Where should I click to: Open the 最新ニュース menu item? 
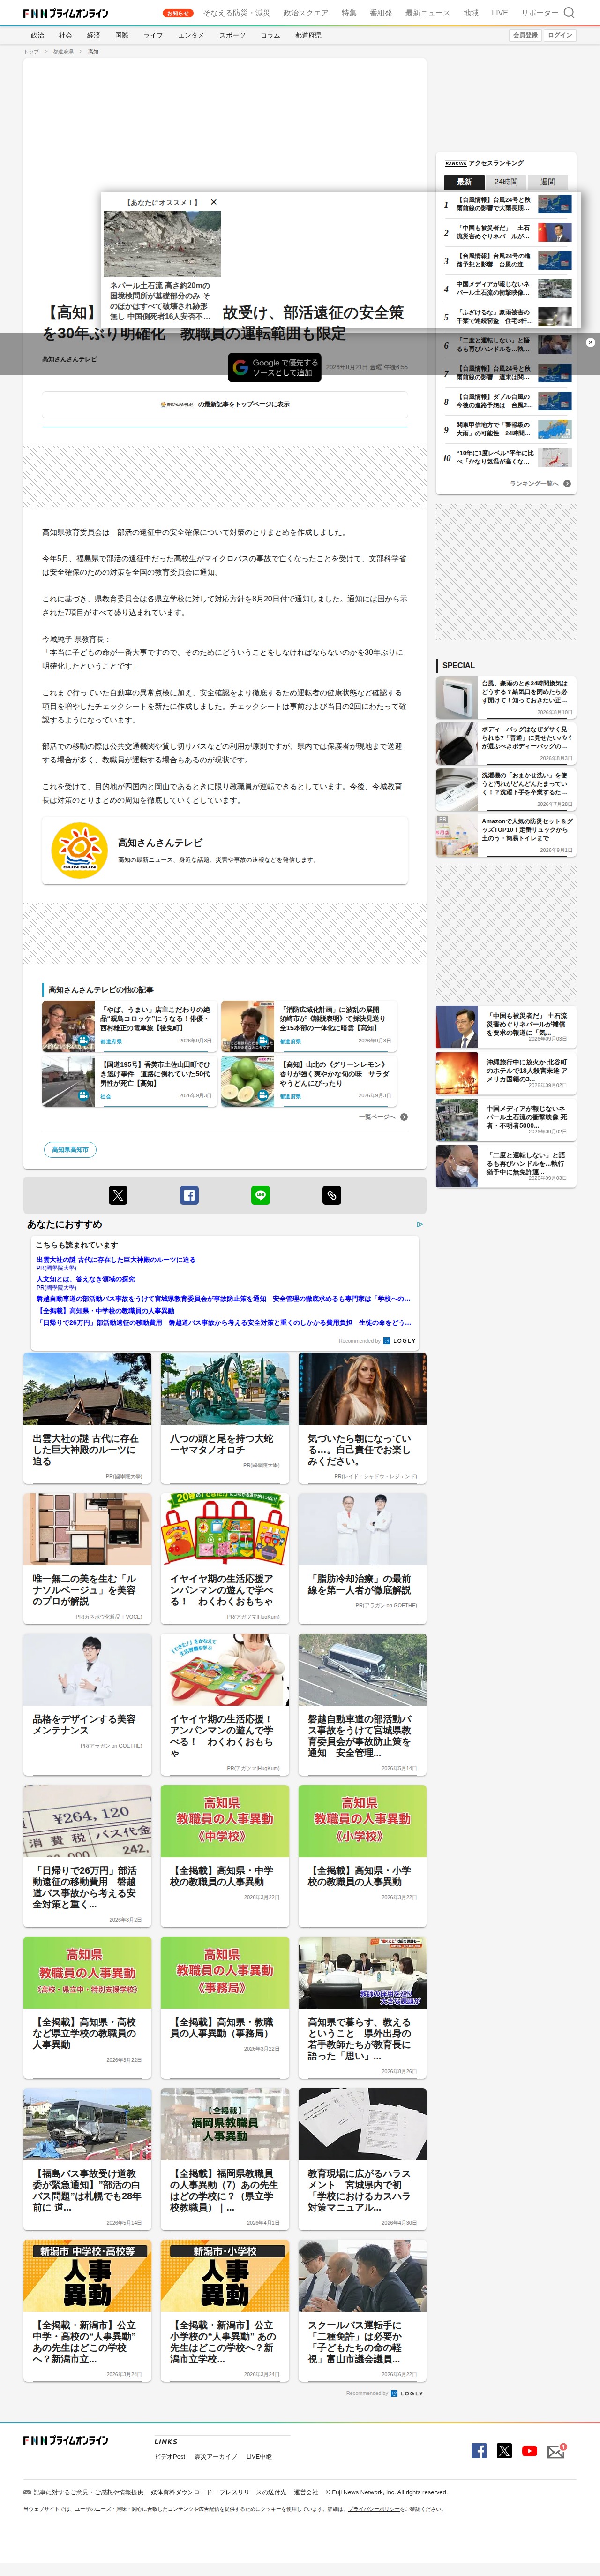[427, 13]
